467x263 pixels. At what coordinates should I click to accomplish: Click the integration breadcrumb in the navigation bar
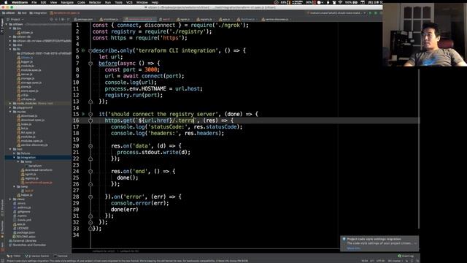point(39,13)
